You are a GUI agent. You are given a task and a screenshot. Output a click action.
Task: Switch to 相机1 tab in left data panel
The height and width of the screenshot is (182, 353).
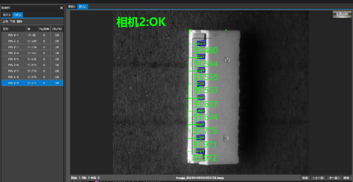(7, 15)
